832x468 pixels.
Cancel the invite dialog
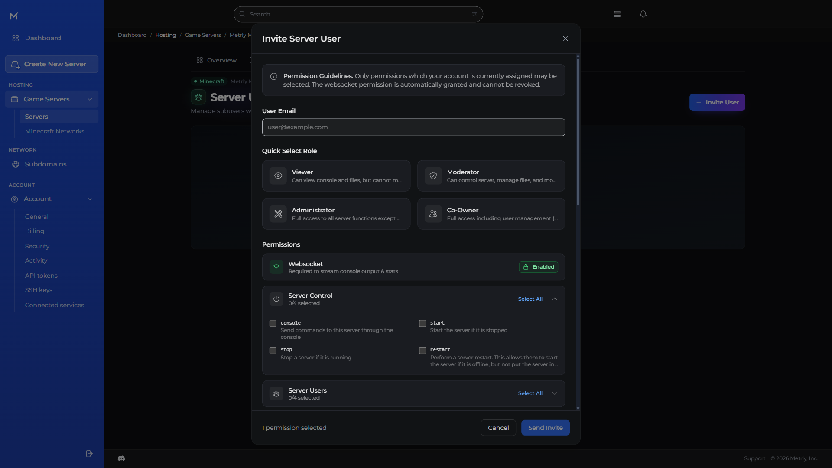pyautogui.click(x=498, y=428)
